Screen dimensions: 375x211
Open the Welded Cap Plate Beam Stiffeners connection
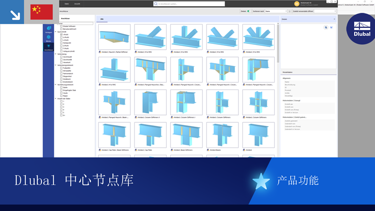[x=114, y=135]
